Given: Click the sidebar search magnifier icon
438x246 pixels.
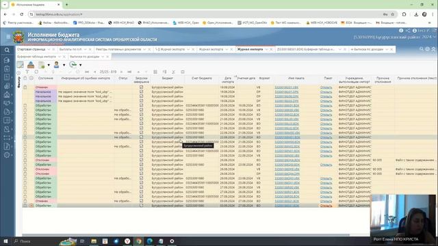Looking at the screenshot, I should [7, 50].
